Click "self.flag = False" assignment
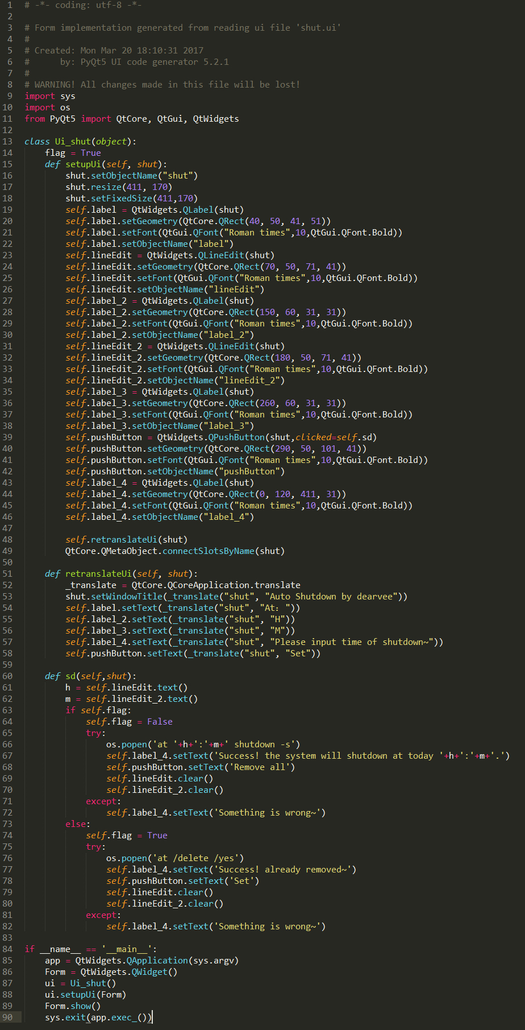Viewport: 525px width, 1030px height. (x=129, y=722)
